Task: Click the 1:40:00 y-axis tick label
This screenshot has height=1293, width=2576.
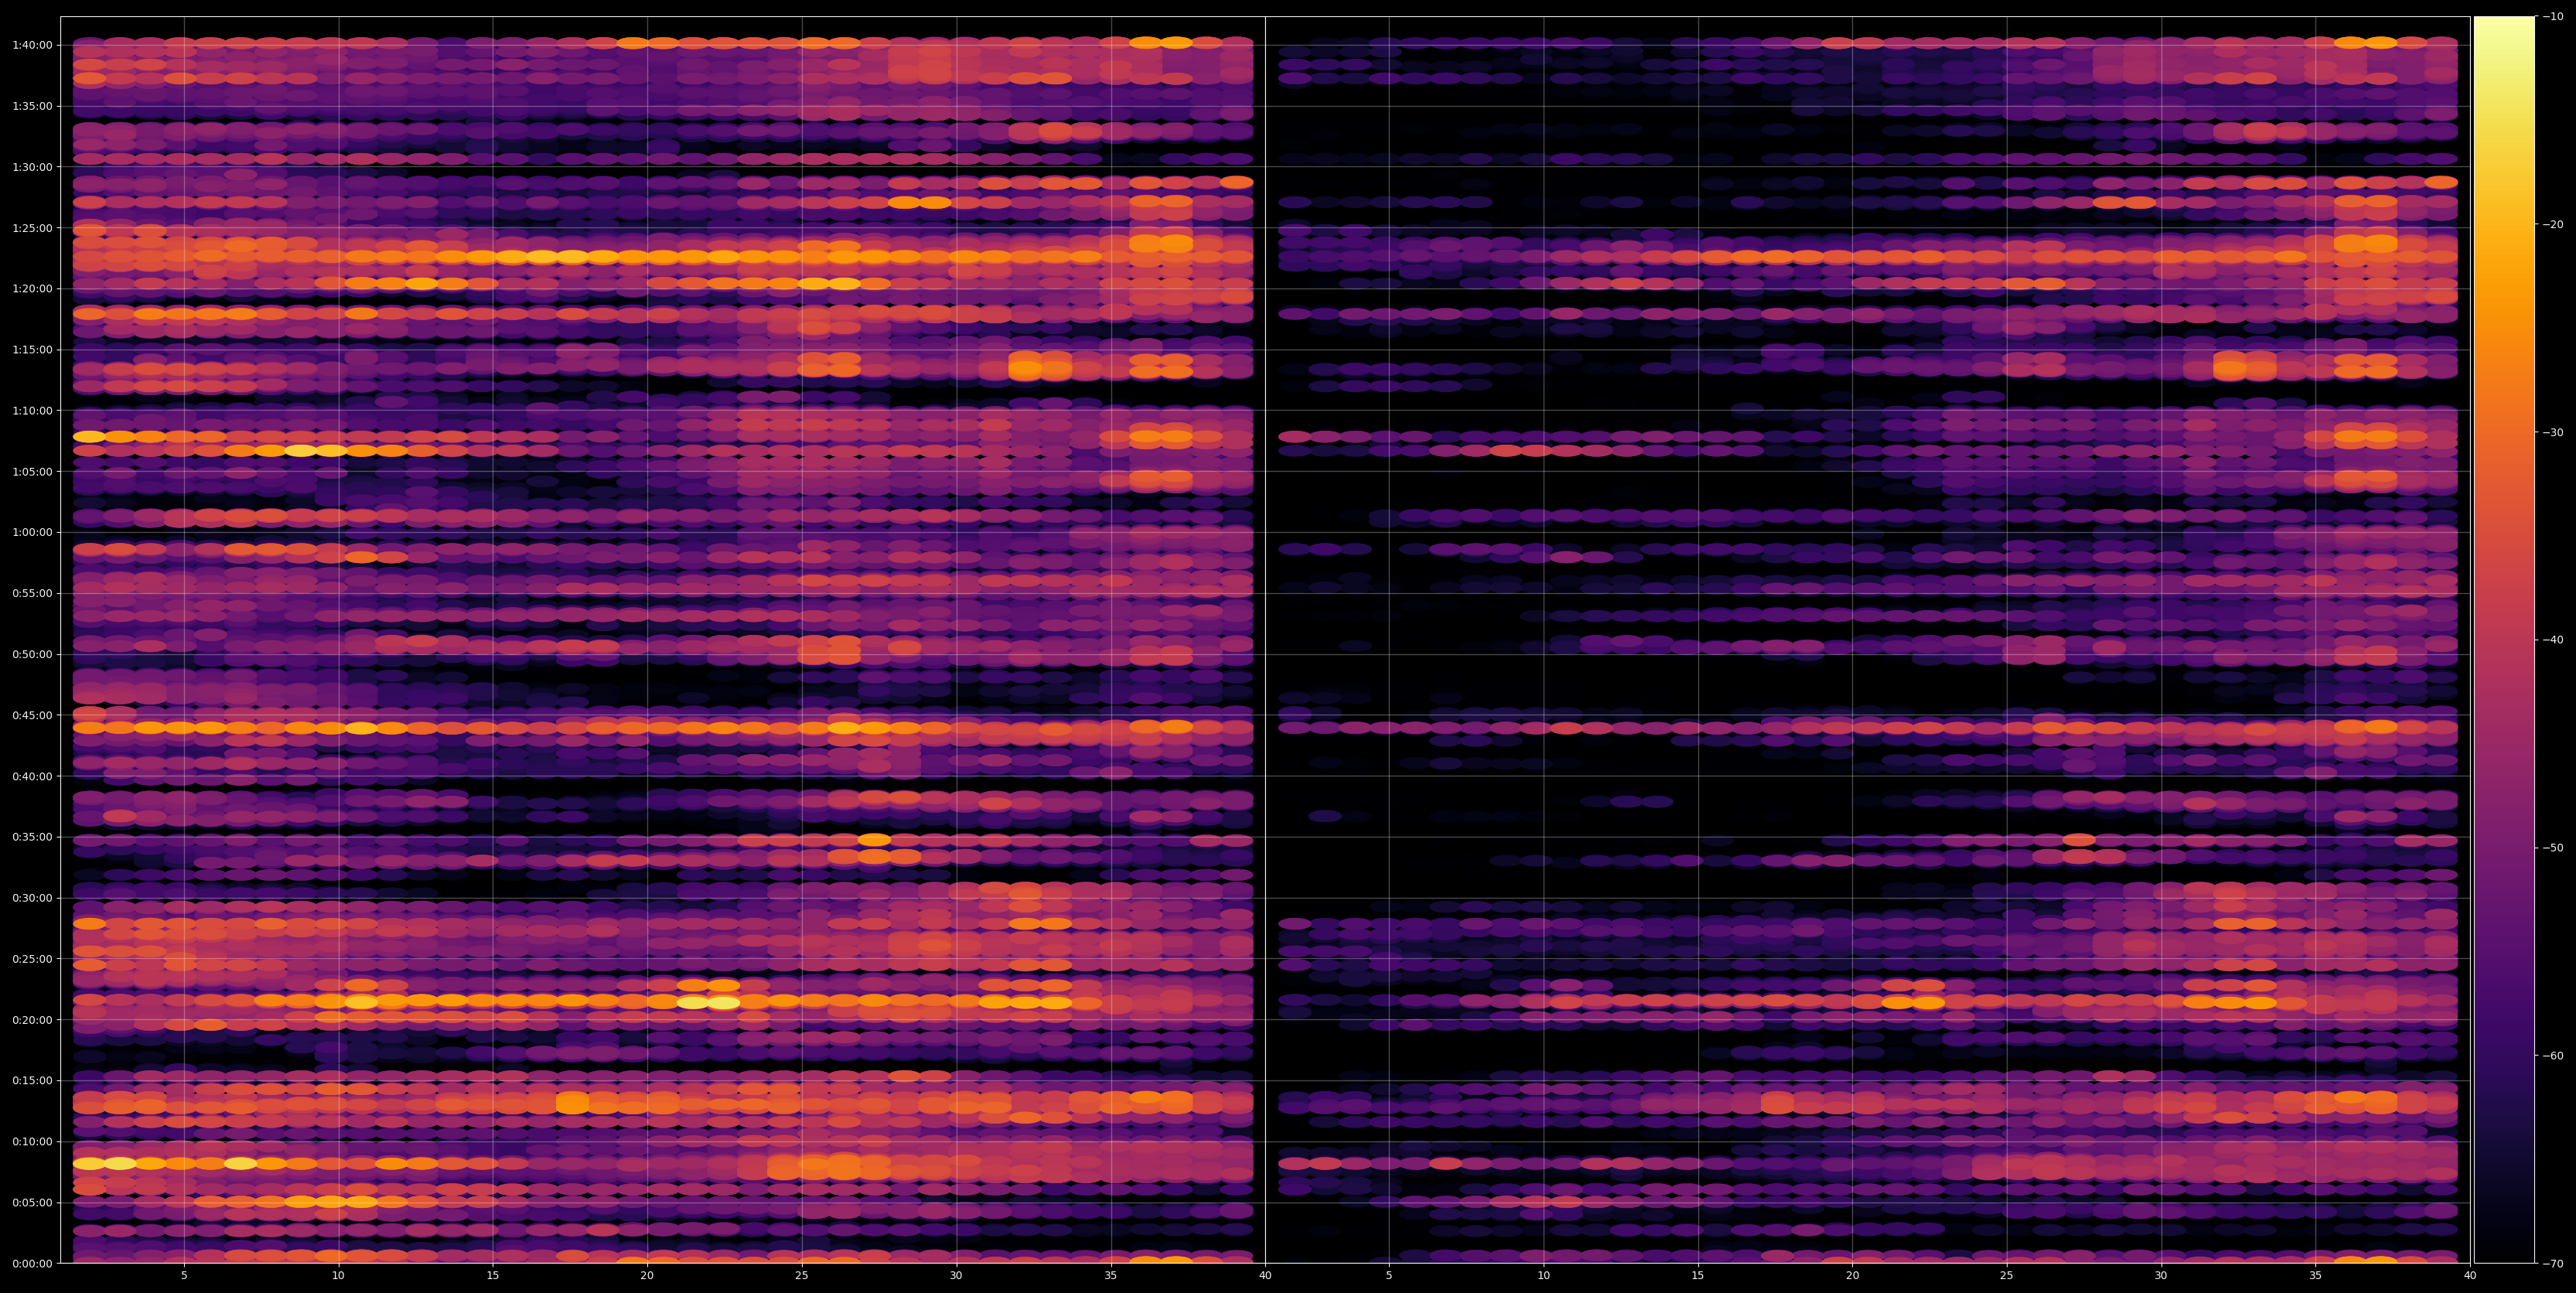Action: 32,45
